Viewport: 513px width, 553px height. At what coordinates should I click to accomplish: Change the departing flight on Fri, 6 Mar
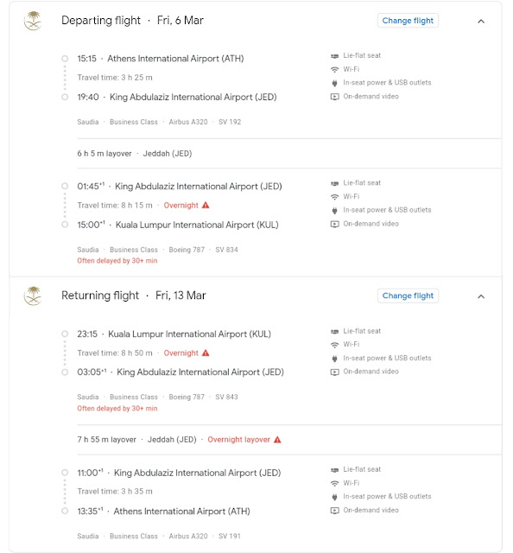408,21
